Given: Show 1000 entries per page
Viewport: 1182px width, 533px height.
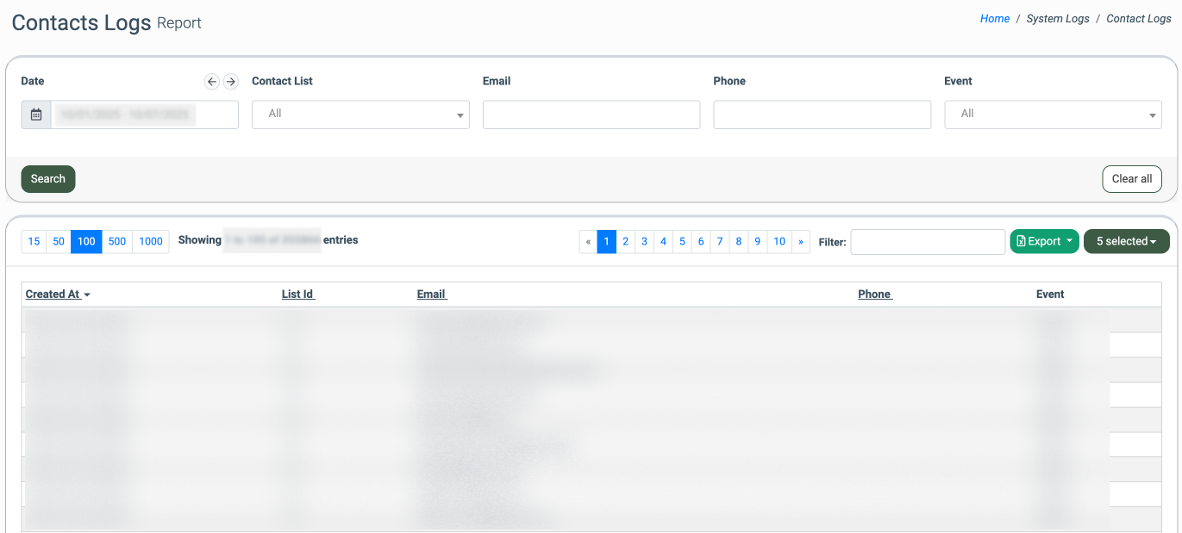Looking at the screenshot, I should click(x=151, y=242).
